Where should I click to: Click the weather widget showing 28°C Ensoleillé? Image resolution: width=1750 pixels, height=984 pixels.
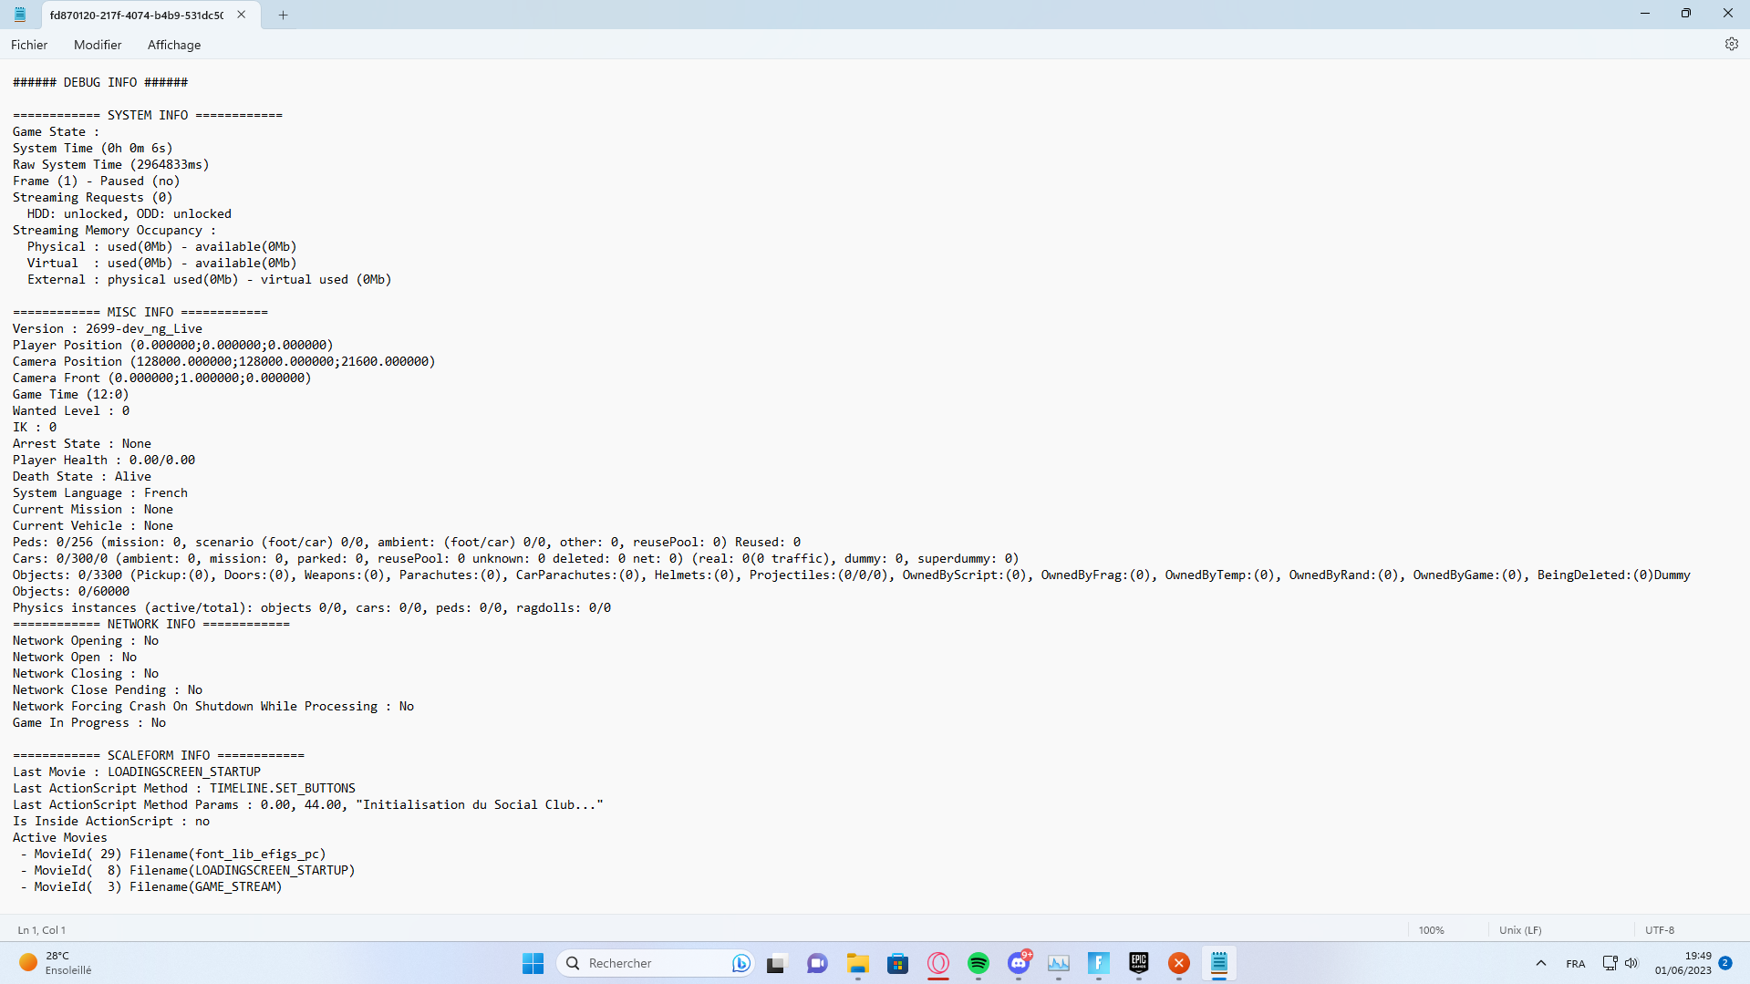click(55, 962)
